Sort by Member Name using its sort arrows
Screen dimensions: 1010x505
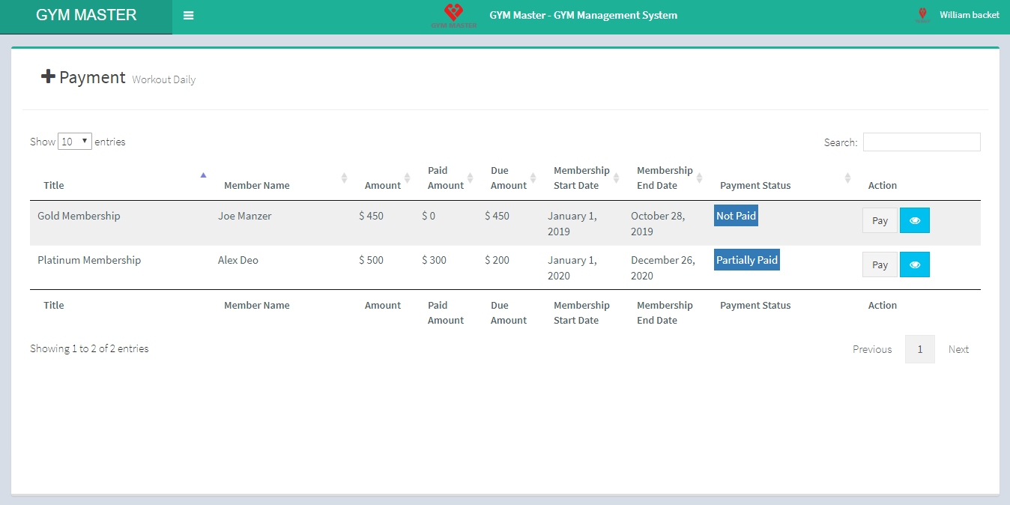[345, 178]
